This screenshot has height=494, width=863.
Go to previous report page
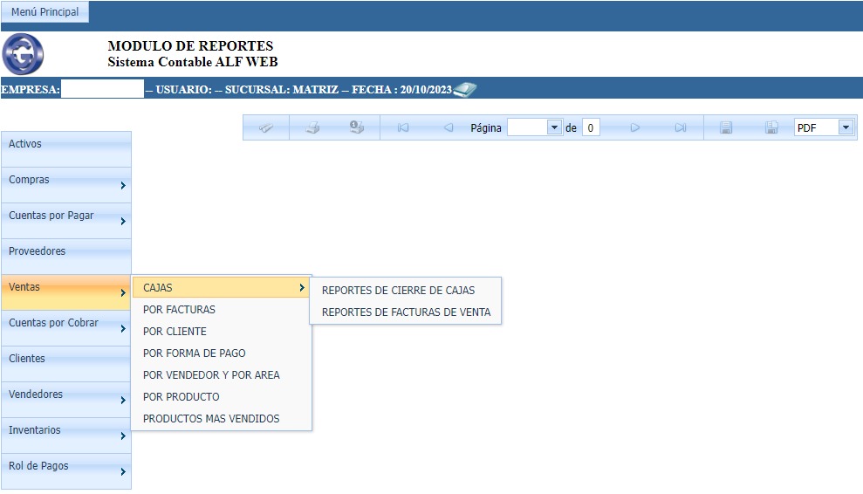(x=448, y=127)
